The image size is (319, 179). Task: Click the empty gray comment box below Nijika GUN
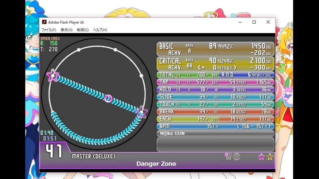[215, 144]
